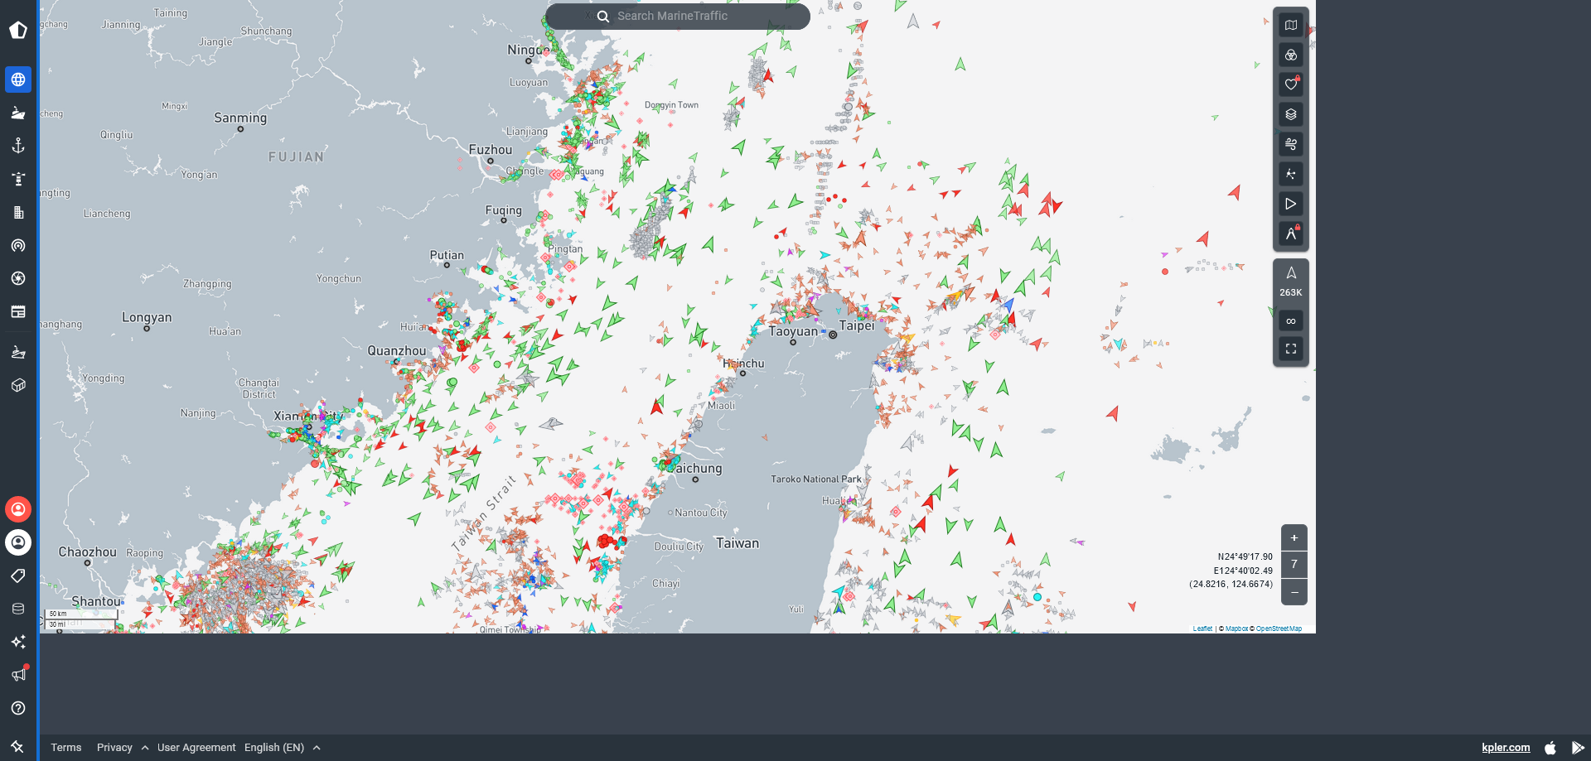This screenshot has height=761, width=1591.
Task: Open the locked distance measure compass tool
Action: tap(1291, 234)
